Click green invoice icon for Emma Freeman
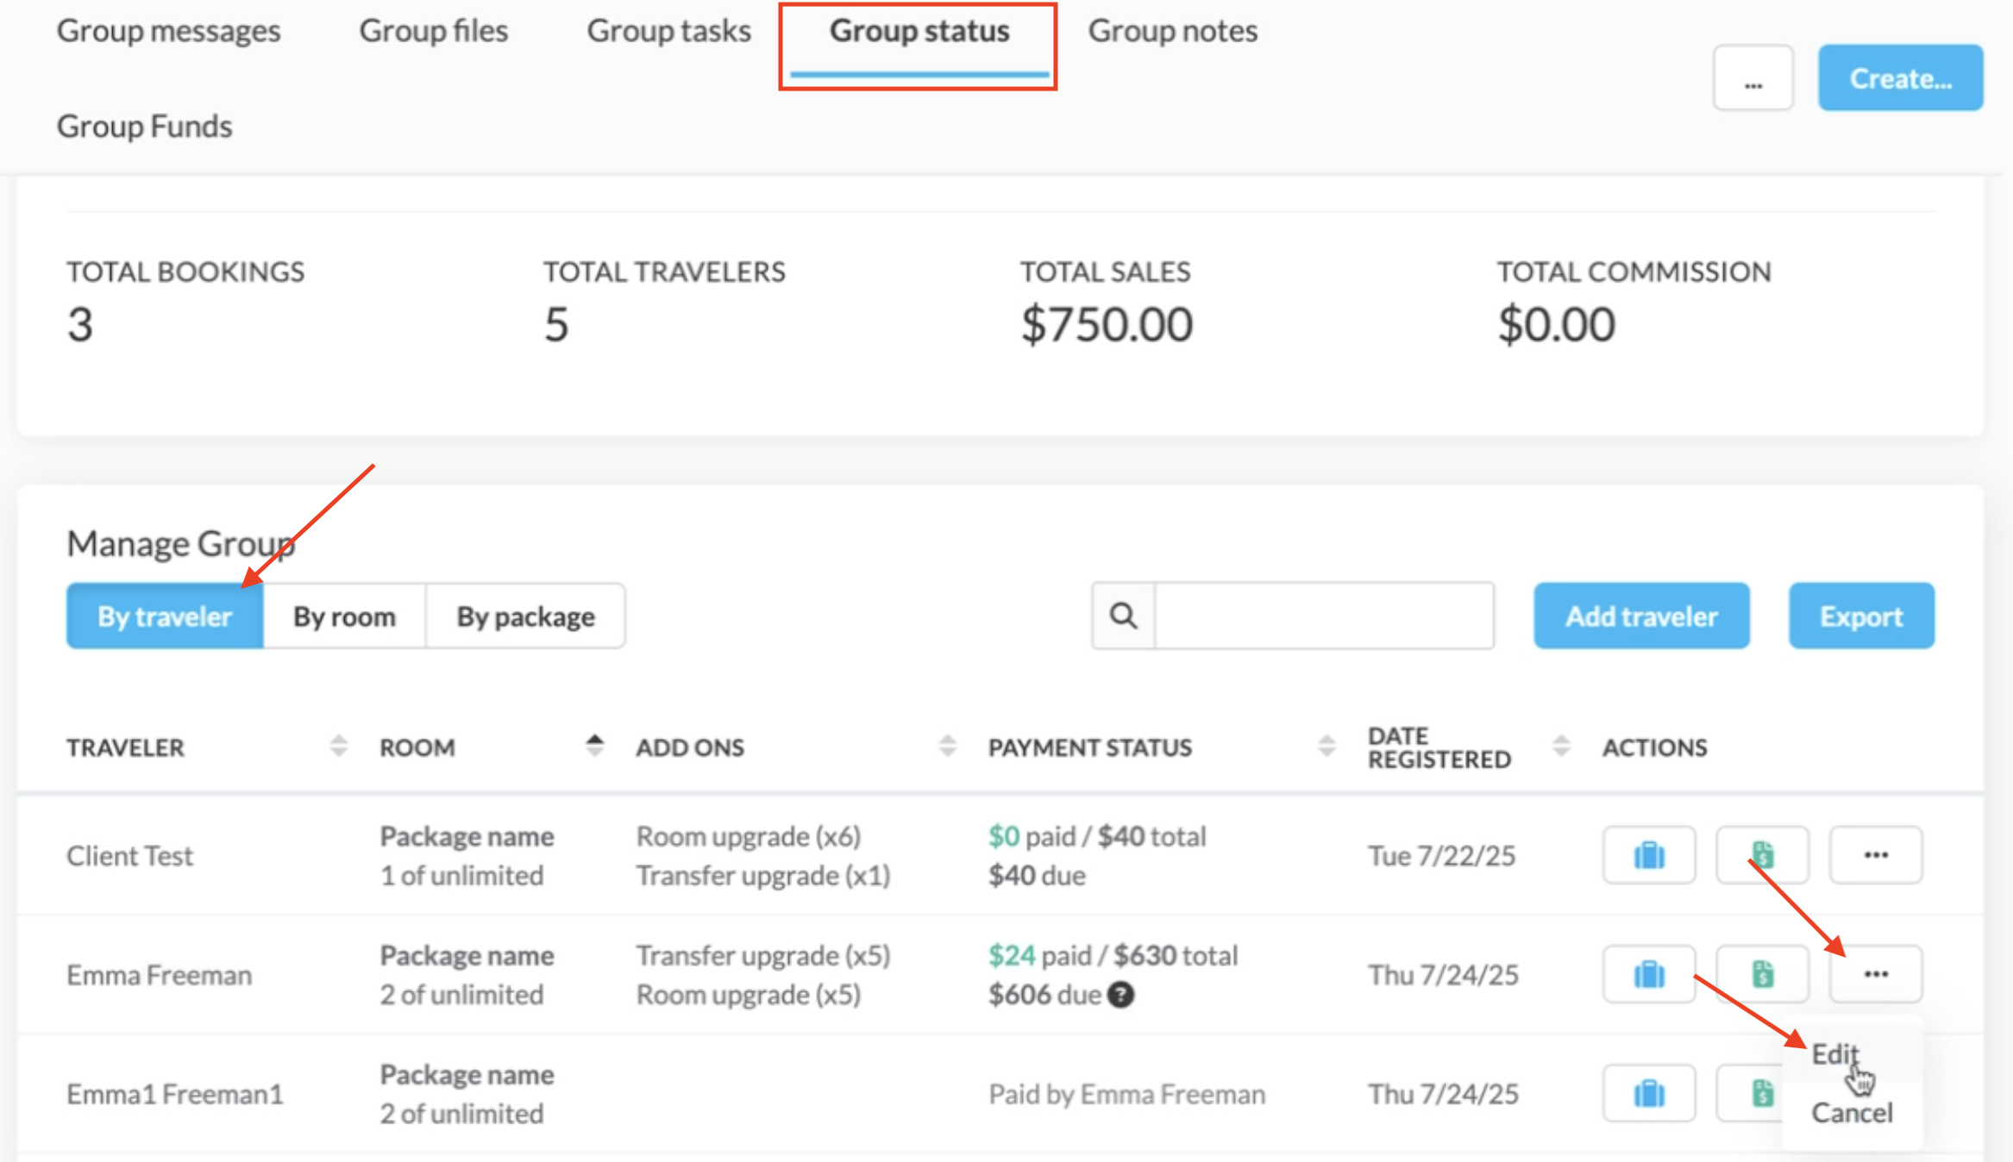Viewport: 2013px width, 1162px height. point(1761,974)
